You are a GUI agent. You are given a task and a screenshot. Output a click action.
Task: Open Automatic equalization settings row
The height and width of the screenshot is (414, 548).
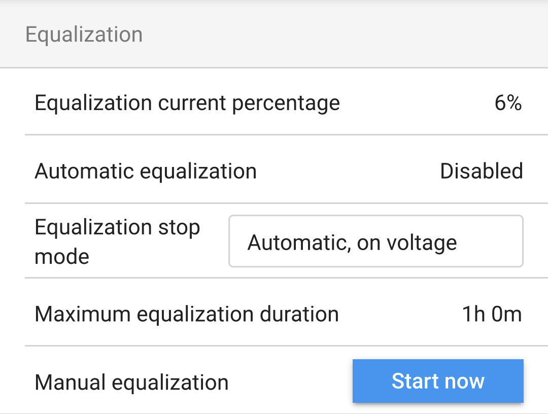(145, 171)
